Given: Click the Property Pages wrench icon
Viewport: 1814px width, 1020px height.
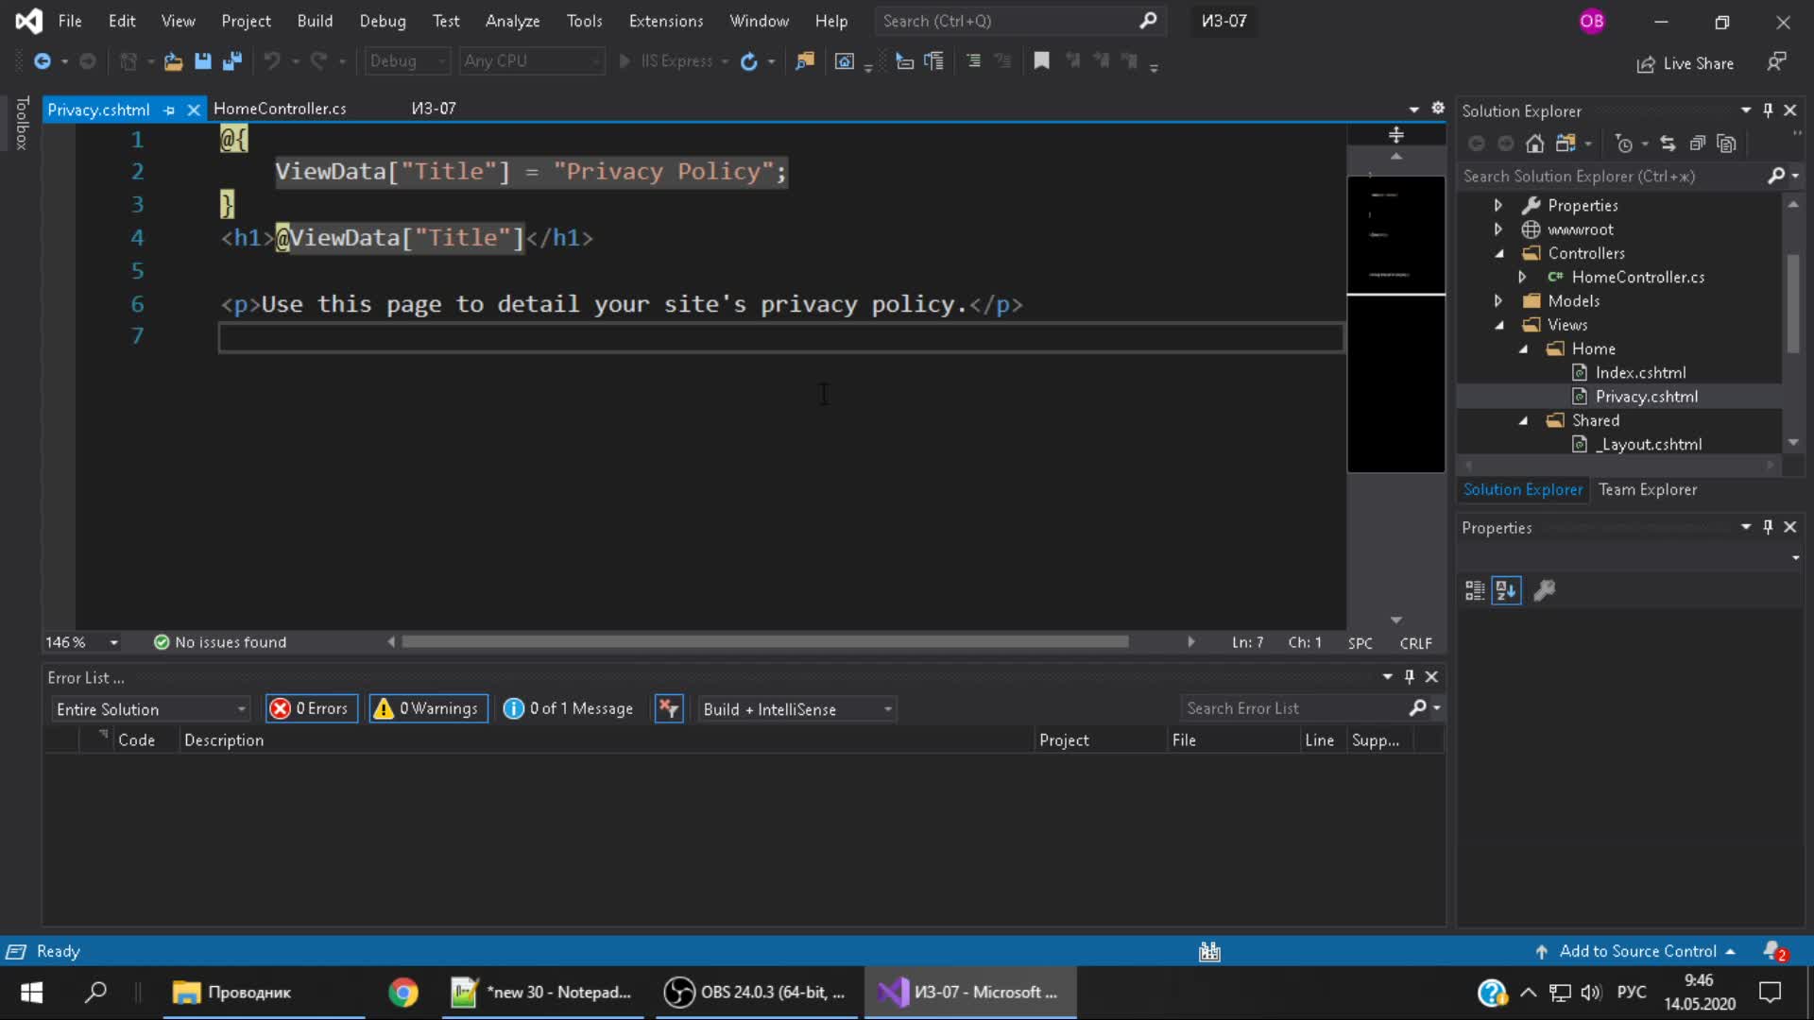Looking at the screenshot, I should (1545, 591).
